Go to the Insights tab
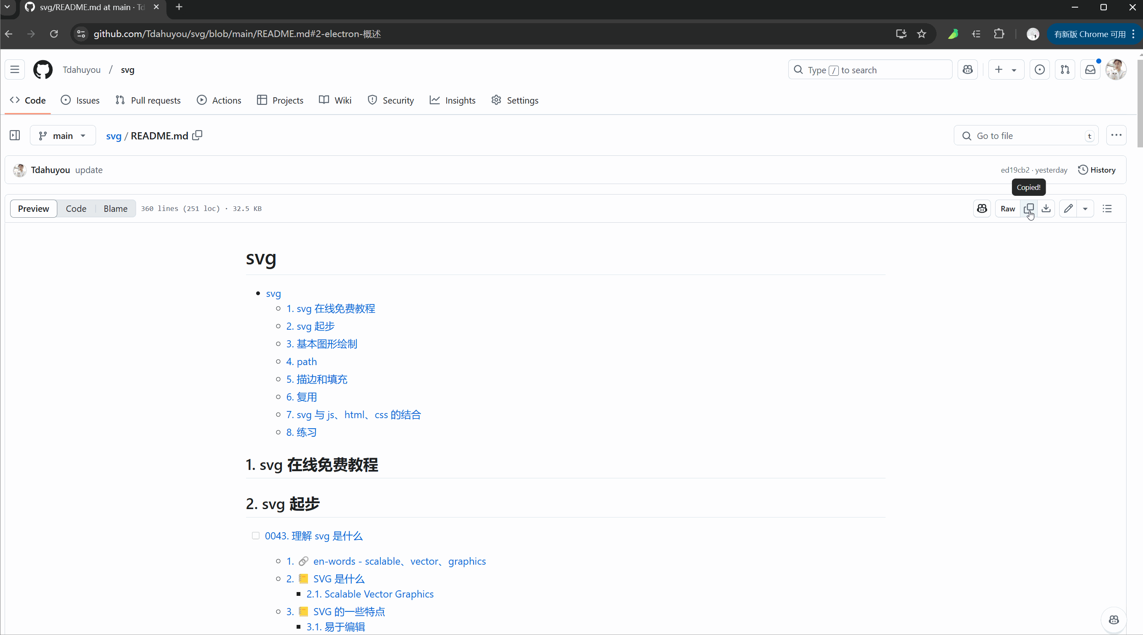The image size is (1143, 635). pyautogui.click(x=452, y=100)
